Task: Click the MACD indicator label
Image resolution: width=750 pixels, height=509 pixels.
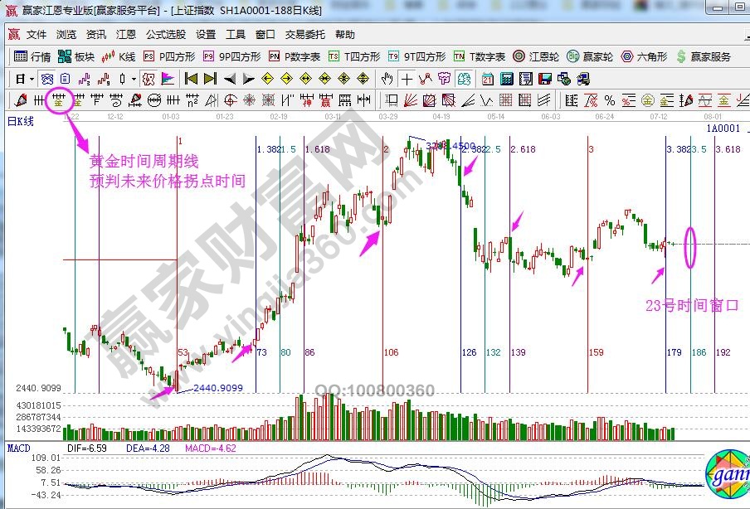Action: (18, 448)
